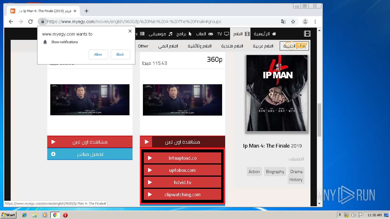Click مشاهدة اون لاين in 360p column
The height and width of the screenshot is (219, 390).
pos(183,142)
